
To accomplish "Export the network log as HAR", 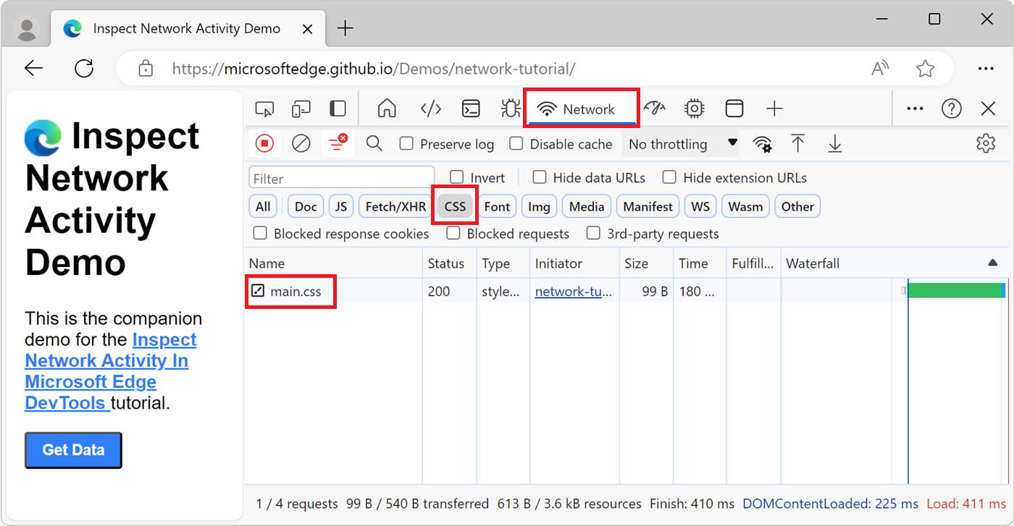I will [834, 143].
